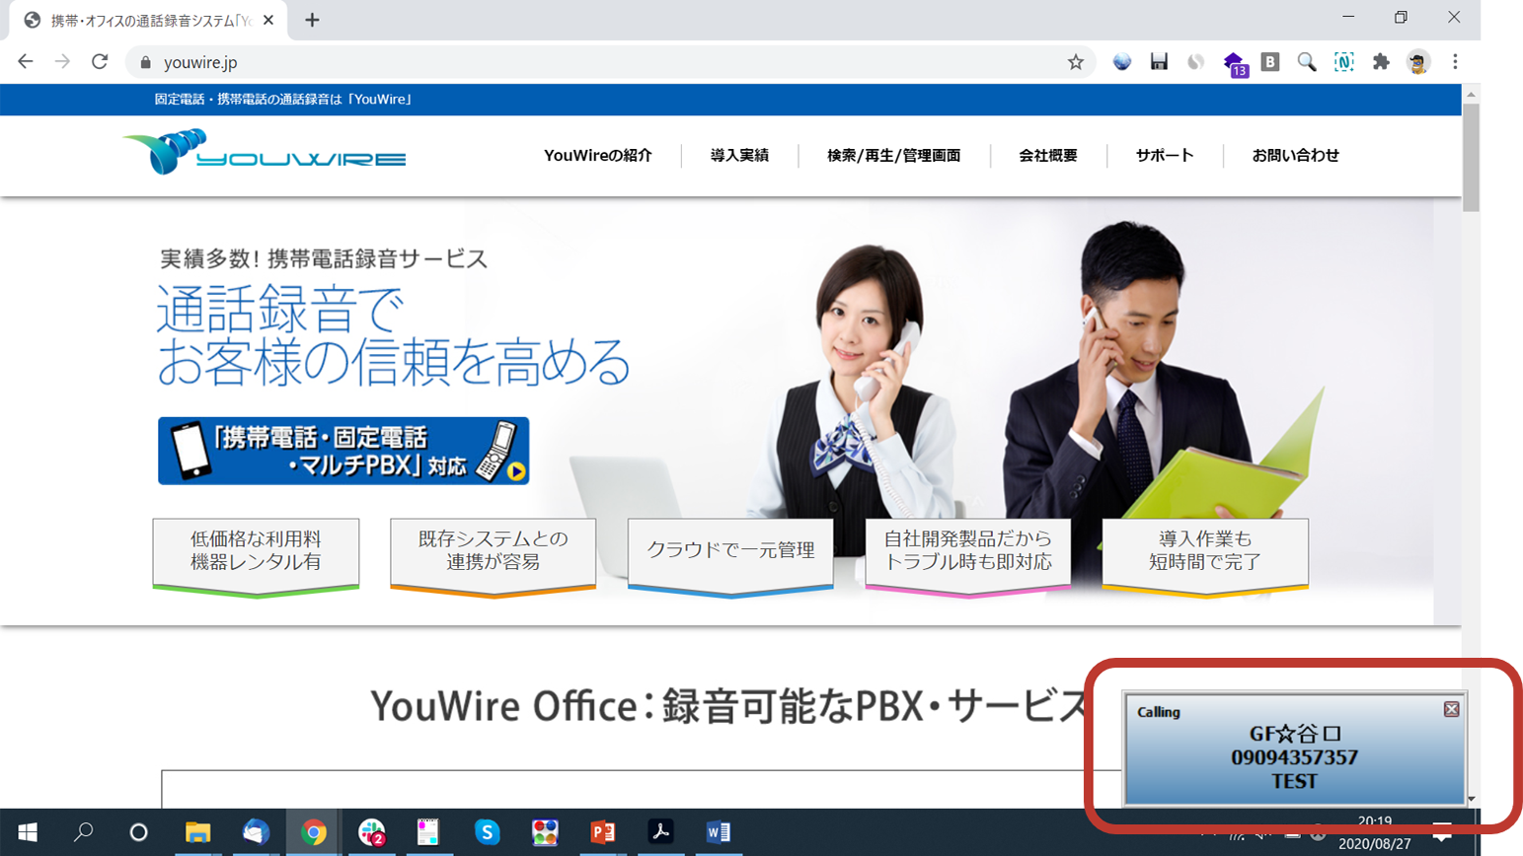Go back to the previous page

pyautogui.click(x=26, y=62)
